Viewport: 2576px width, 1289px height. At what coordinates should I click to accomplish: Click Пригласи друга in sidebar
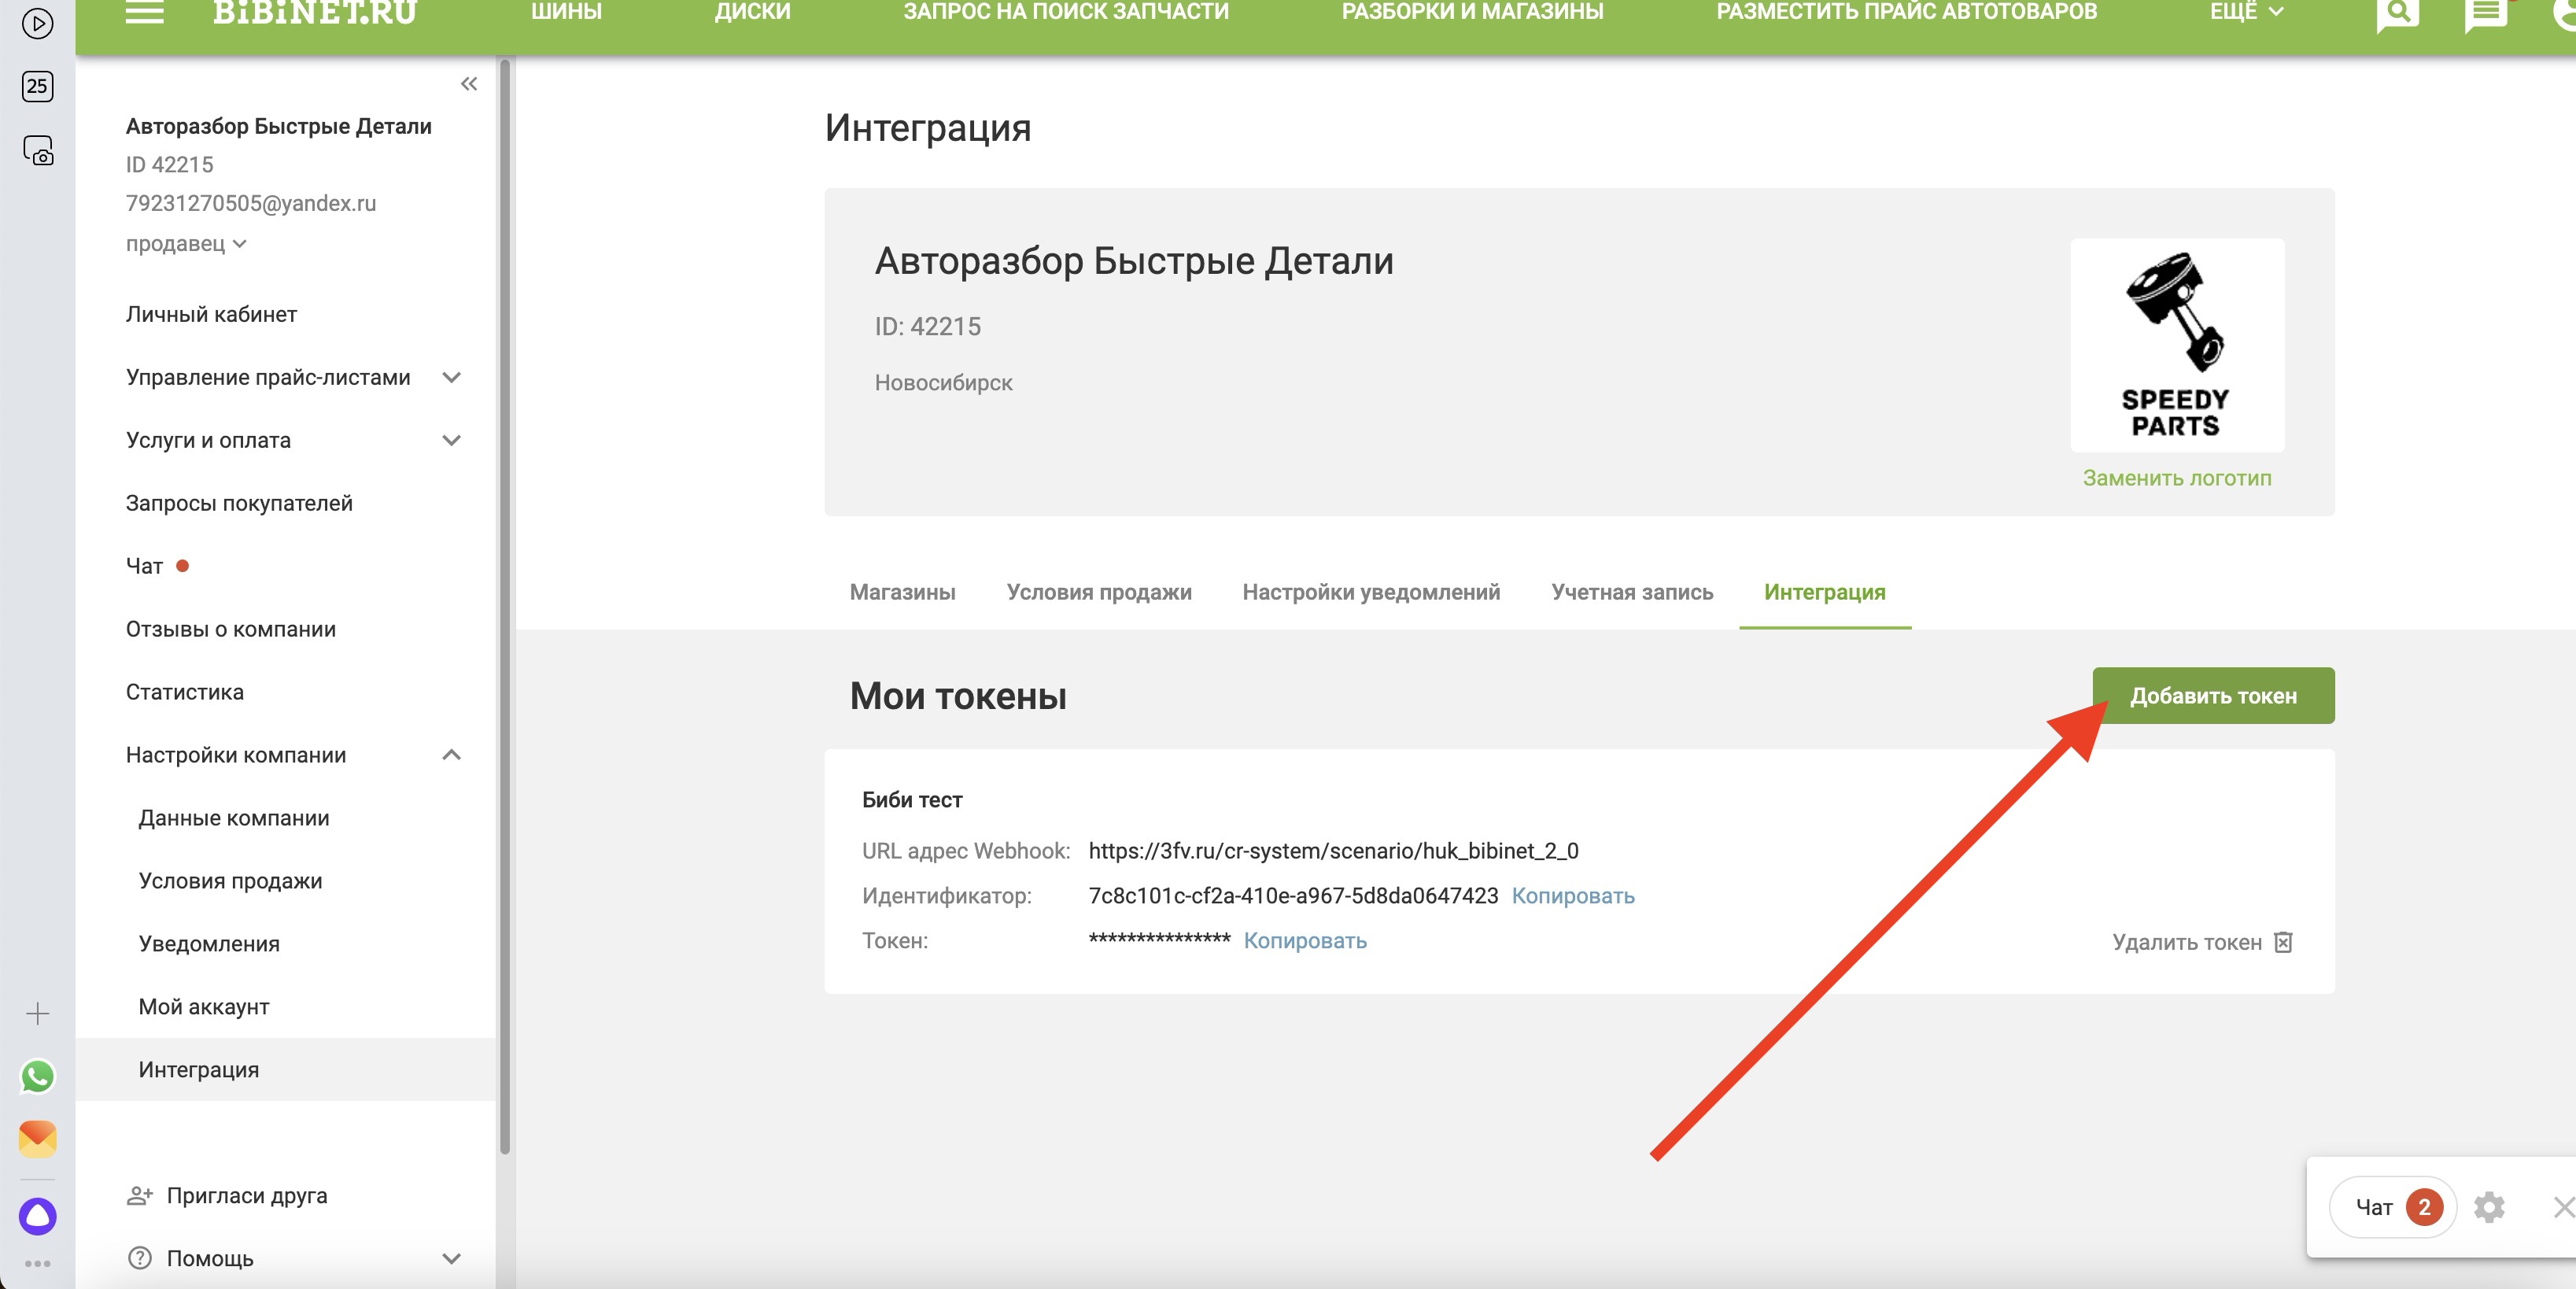(246, 1195)
